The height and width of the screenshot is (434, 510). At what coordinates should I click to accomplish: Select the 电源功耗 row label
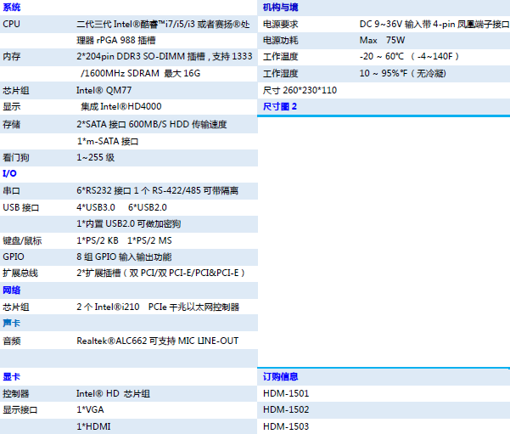point(280,41)
